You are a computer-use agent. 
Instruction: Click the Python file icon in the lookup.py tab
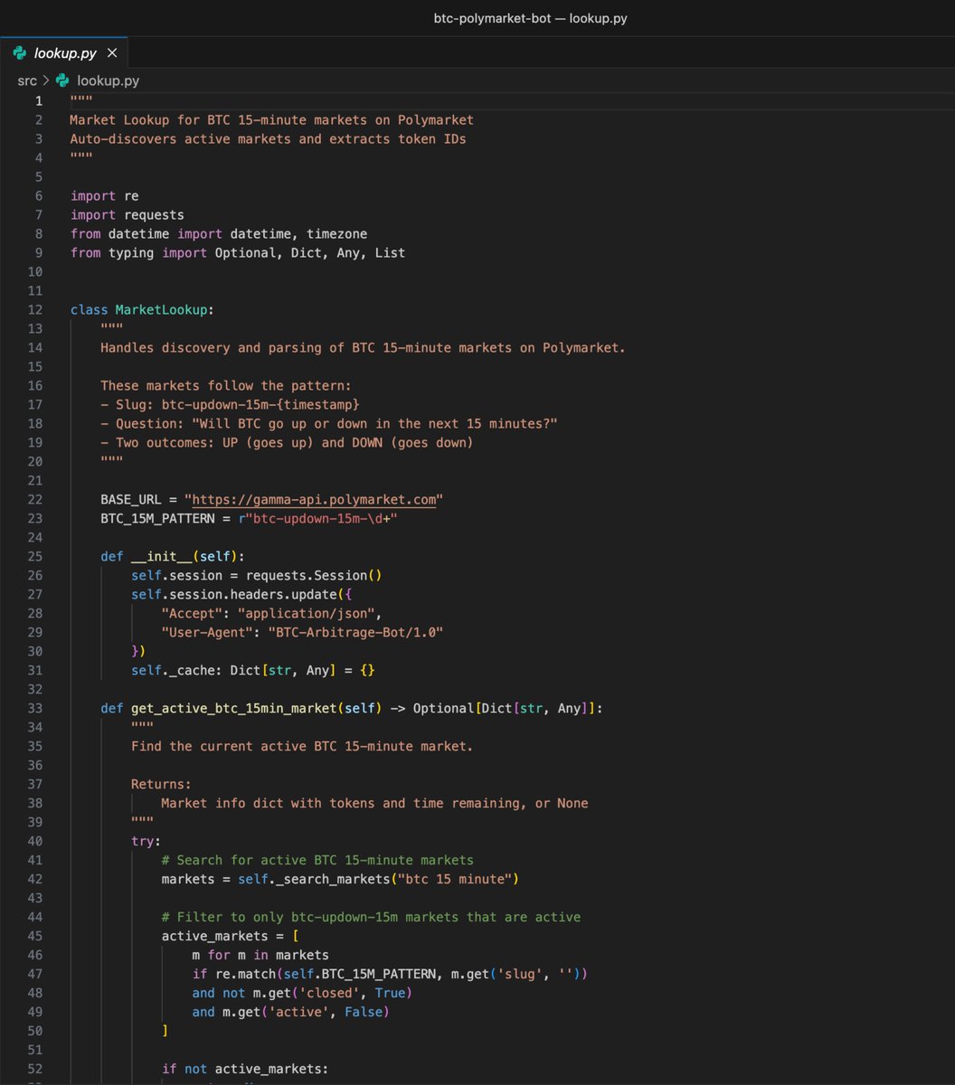[20, 53]
